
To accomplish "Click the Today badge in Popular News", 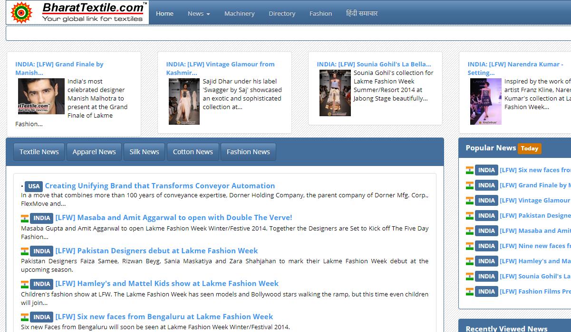I will [x=529, y=148].
